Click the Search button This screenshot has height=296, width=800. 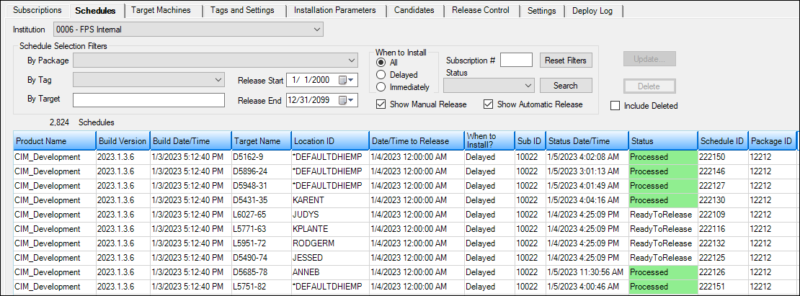[x=565, y=86]
